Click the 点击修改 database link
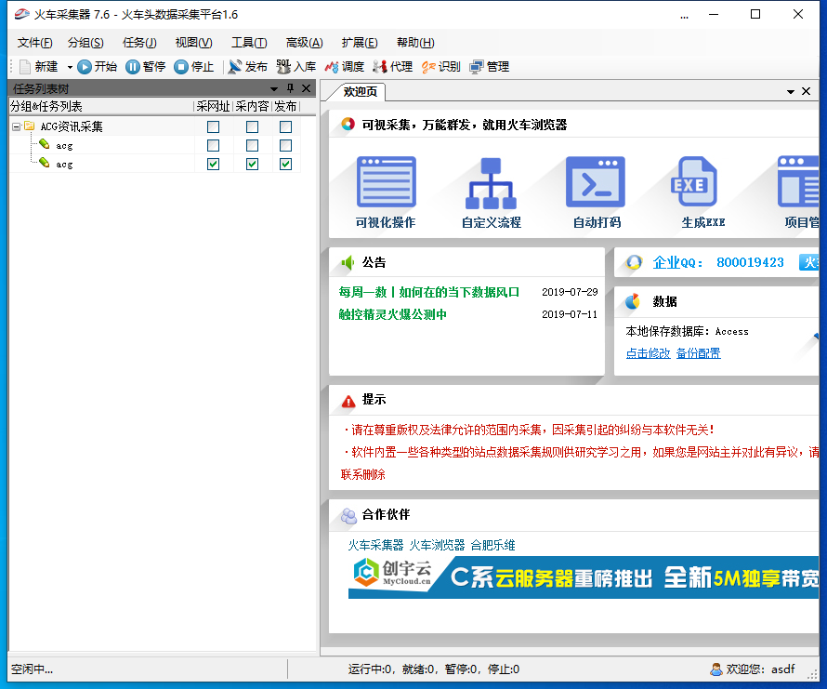This screenshot has height=689, width=827. point(648,353)
